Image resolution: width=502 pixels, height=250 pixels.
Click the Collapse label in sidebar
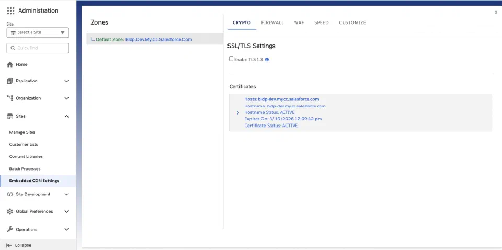[x=22, y=245]
